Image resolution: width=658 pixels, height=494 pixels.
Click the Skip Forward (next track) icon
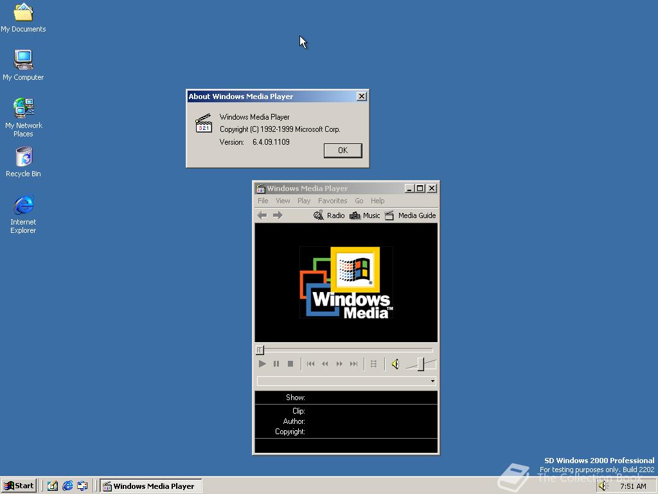coord(354,364)
